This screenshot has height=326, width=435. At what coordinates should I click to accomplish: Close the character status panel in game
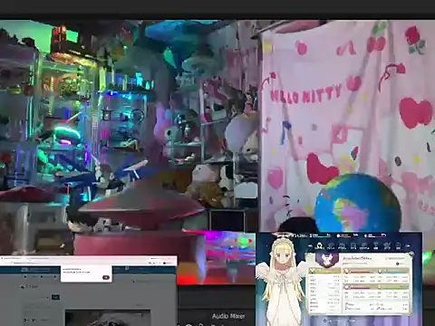click(411, 254)
